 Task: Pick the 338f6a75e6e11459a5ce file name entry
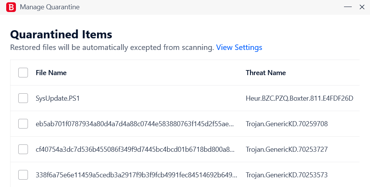136,175
